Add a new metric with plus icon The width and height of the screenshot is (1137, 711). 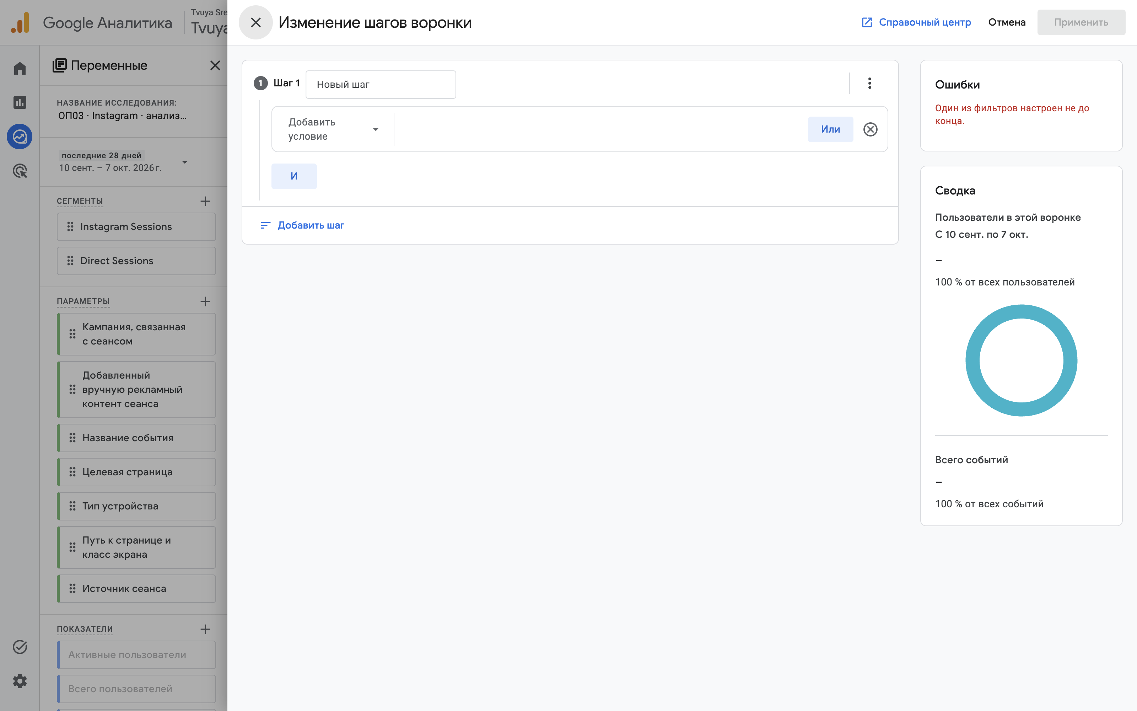pos(205,629)
